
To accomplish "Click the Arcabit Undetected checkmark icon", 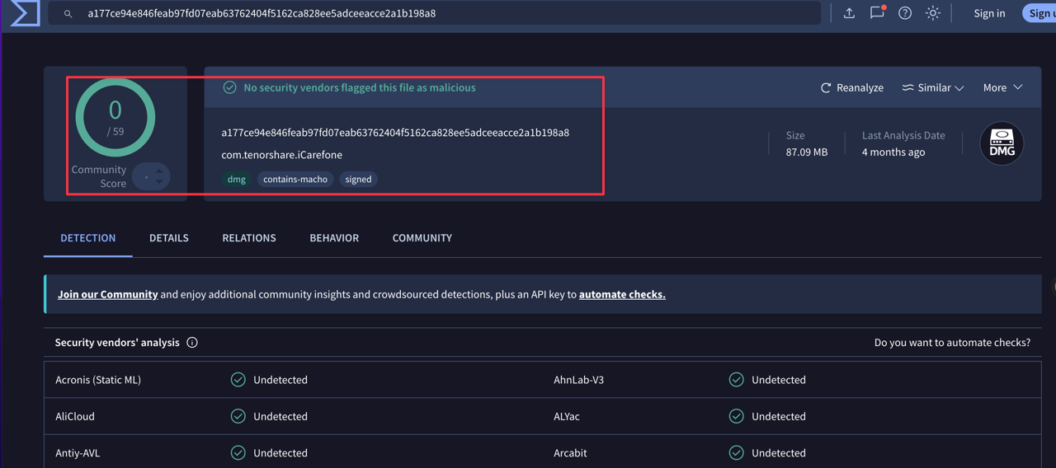I will click(x=737, y=453).
